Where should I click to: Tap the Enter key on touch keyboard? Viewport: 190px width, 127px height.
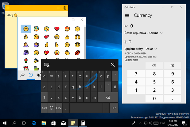[x=114, y=108]
